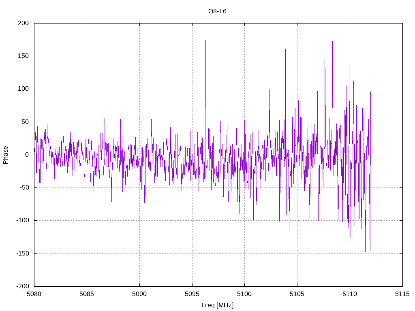
Task: Click the y-axis tick label 100
Action: (x=23, y=89)
